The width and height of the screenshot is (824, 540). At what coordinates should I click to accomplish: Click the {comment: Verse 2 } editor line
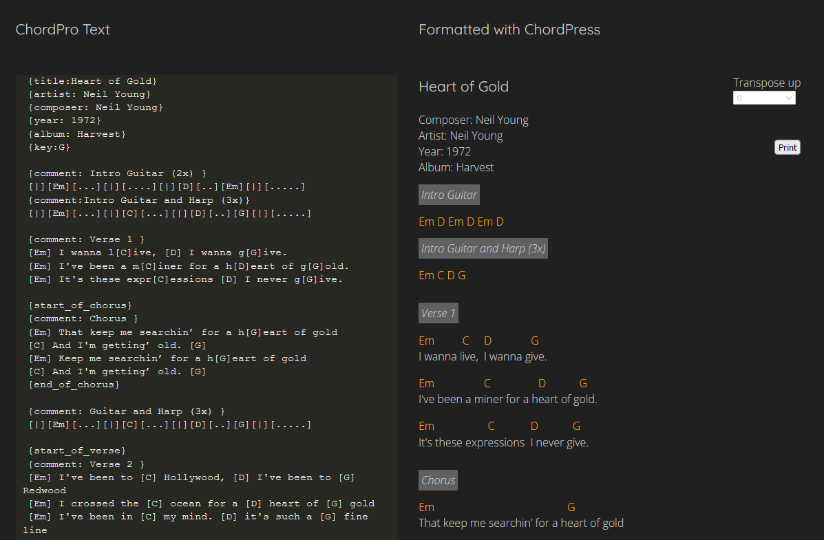point(87,464)
